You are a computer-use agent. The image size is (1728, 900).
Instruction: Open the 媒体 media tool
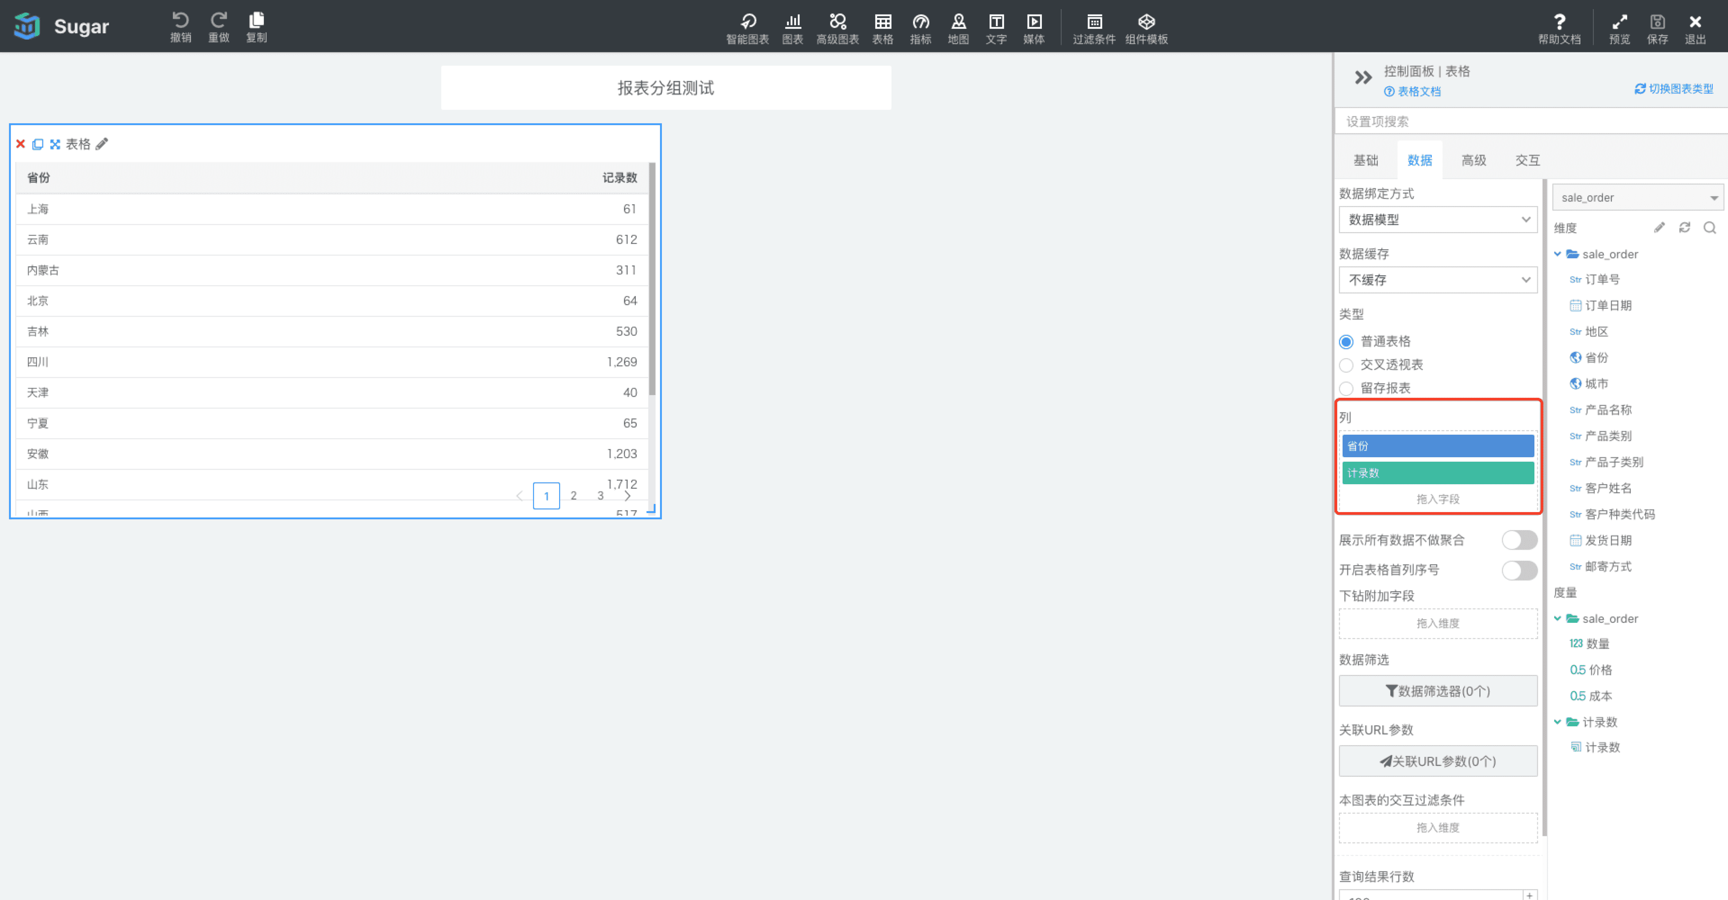pos(1034,29)
